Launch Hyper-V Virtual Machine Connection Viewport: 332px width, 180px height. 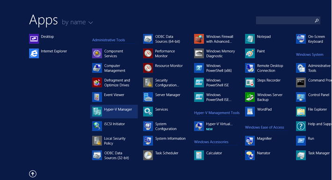(x=214, y=126)
